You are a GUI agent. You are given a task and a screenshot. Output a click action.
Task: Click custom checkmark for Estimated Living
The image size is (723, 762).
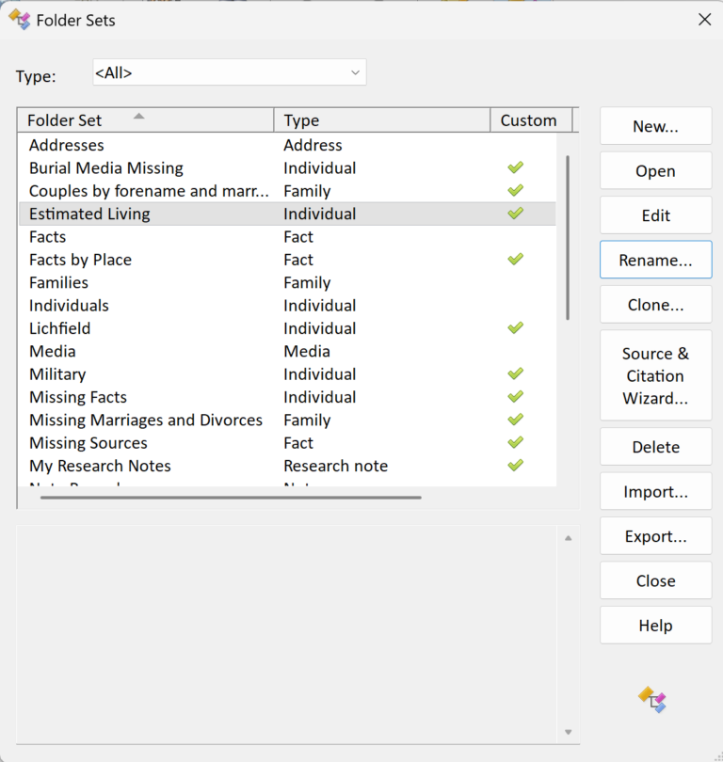tap(515, 214)
